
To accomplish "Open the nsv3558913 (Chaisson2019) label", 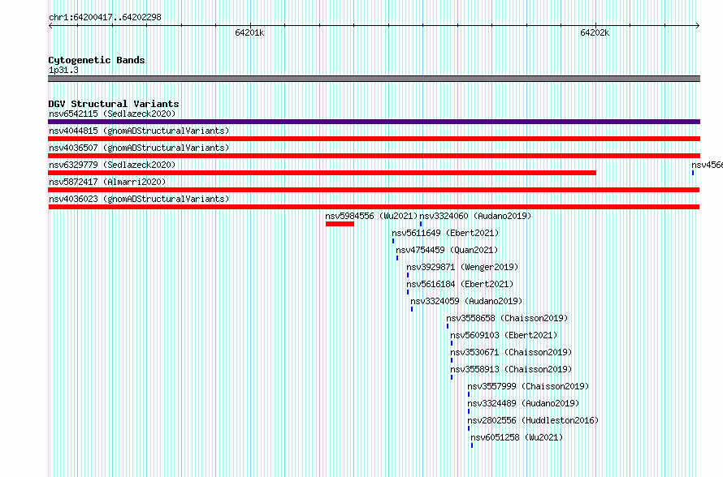I will click(x=511, y=369).
